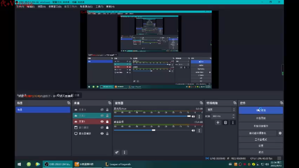Screen dimensions: 299x168
Task: Open Windows Start menu
Action: [x=19, y=164]
